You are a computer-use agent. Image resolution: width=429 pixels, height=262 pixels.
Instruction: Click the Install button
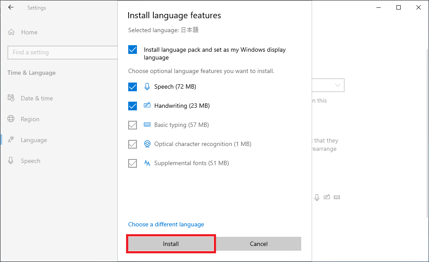(x=171, y=244)
